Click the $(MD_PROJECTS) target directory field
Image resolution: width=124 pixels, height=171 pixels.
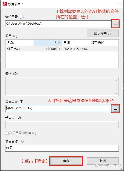pyautogui.click(x=58, y=109)
